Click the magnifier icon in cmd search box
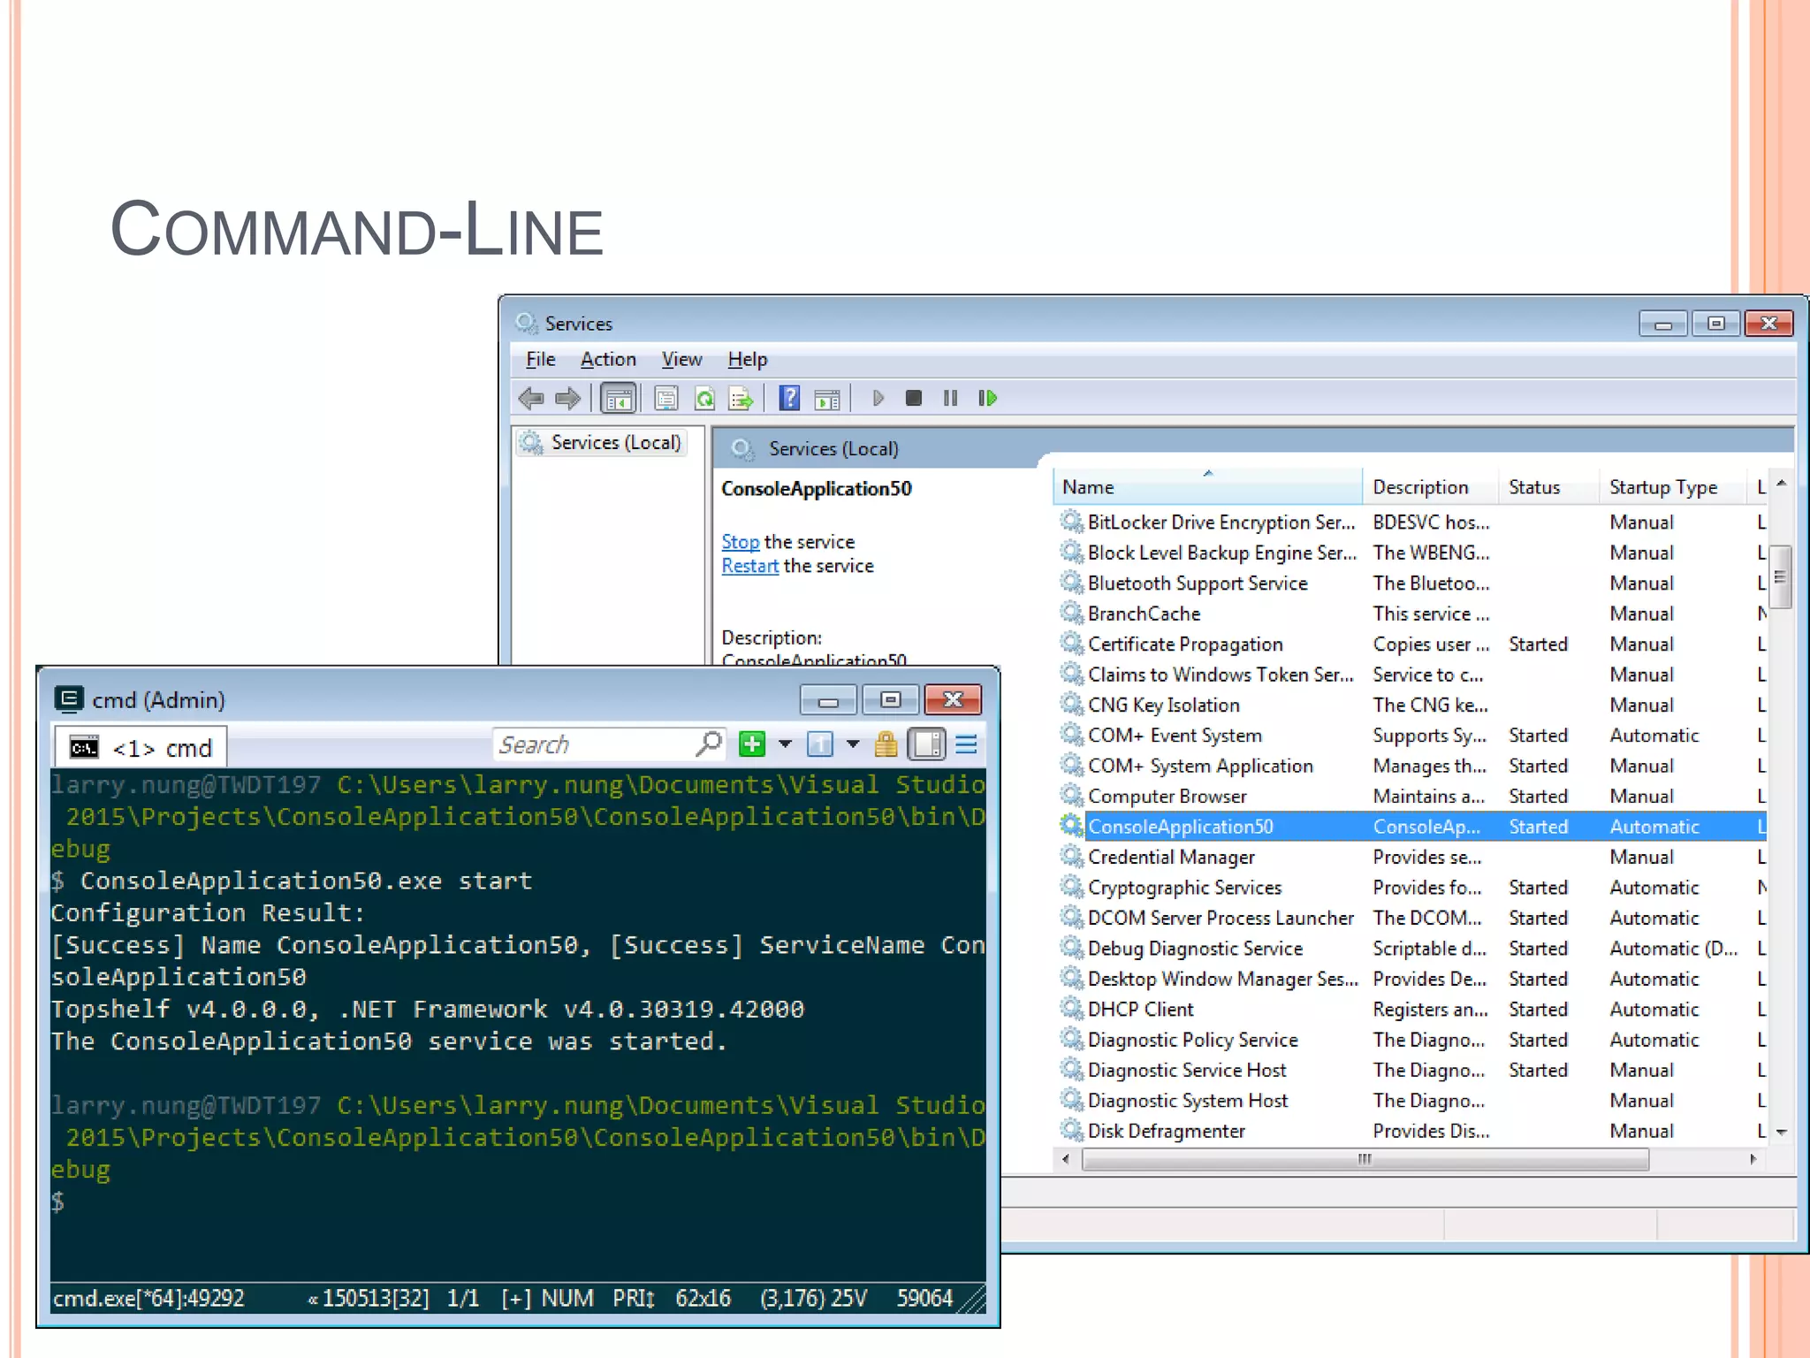The width and height of the screenshot is (1810, 1358). [x=709, y=744]
